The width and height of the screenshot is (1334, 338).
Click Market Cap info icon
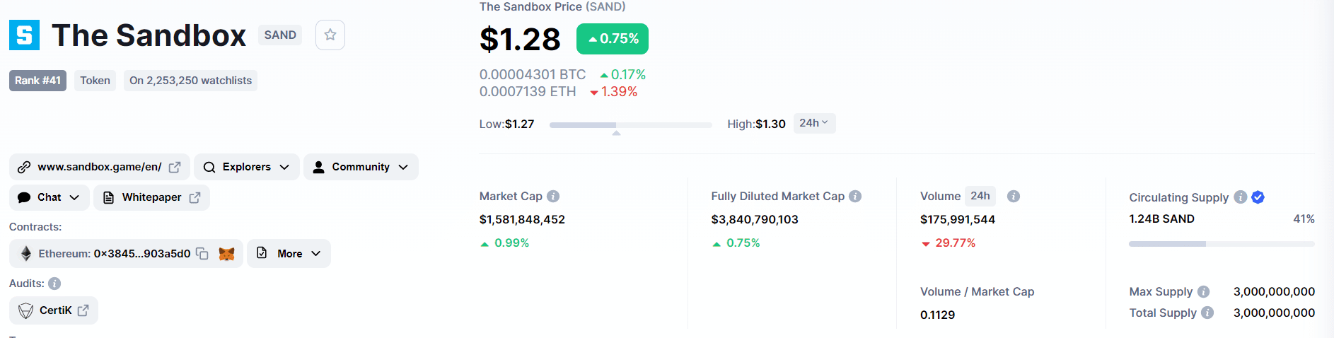(553, 197)
